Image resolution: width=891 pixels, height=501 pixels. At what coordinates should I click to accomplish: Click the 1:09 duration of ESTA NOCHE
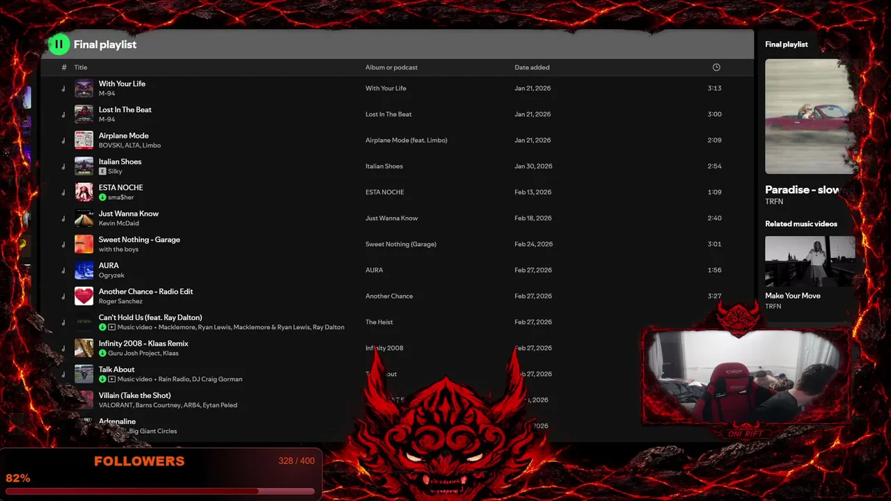[714, 192]
